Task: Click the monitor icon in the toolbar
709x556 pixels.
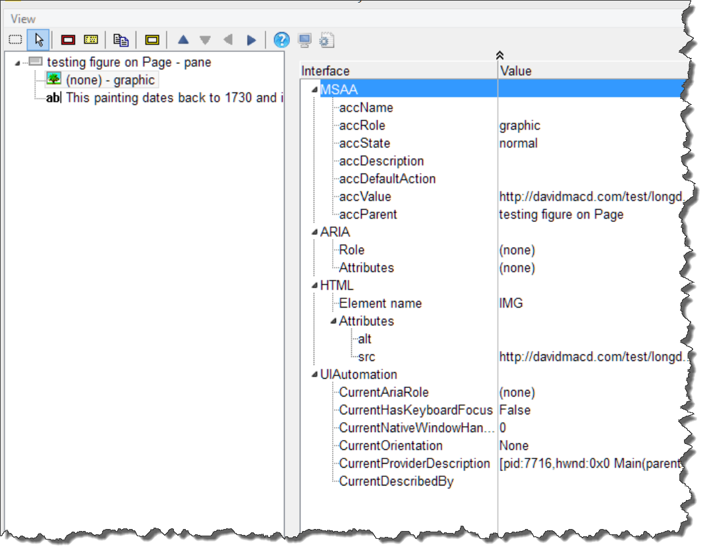Action: coord(304,40)
